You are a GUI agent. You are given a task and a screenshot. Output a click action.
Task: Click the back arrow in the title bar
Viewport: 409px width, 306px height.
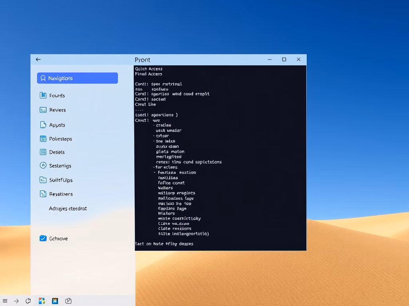38,59
